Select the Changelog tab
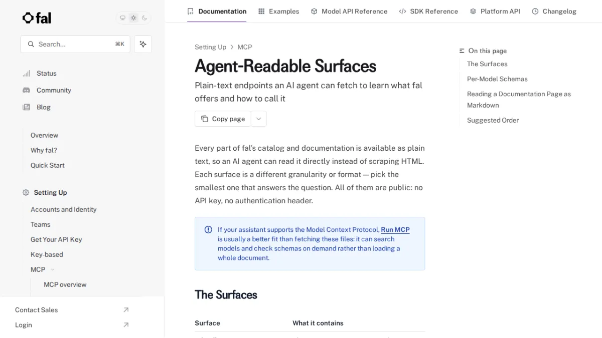Screen dimensions: 602x338 (554, 11)
